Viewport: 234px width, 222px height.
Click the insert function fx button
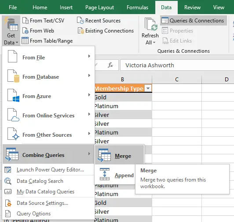[110, 65]
